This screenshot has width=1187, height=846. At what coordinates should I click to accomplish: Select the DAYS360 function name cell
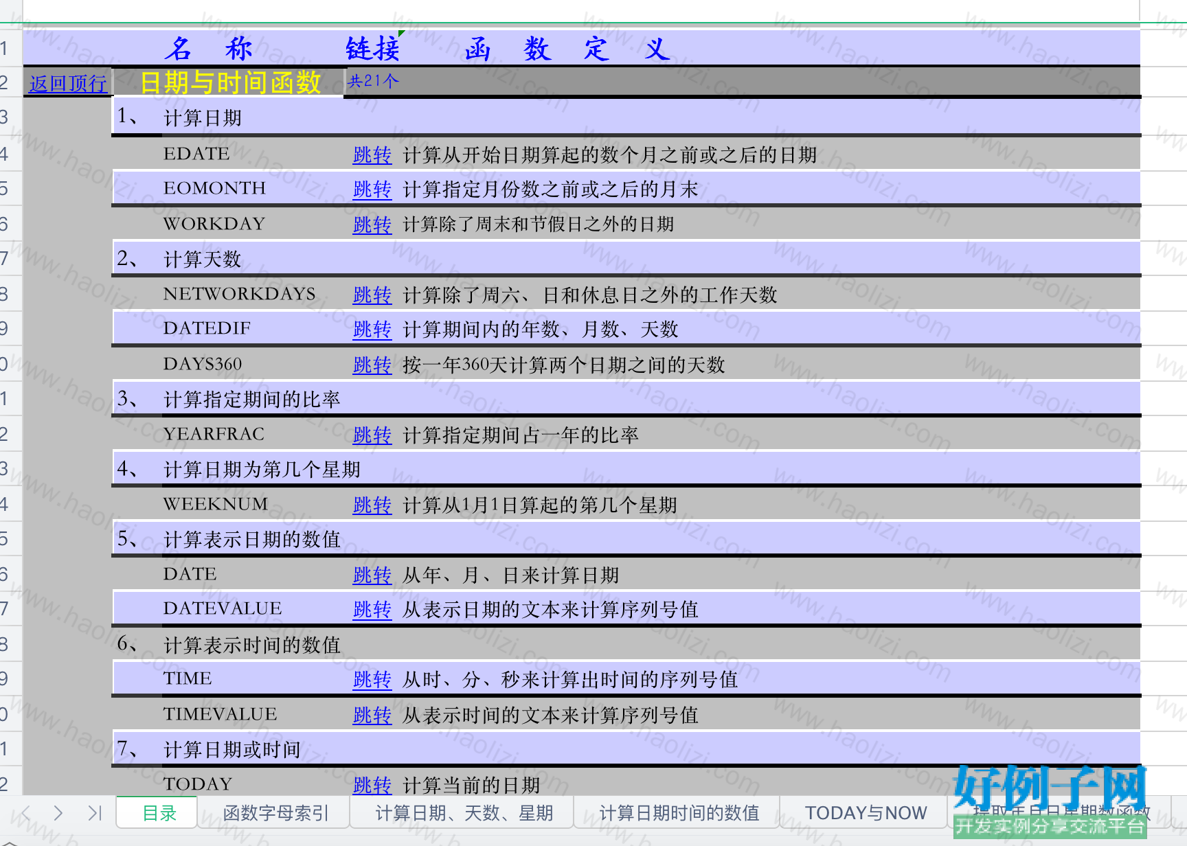[x=203, y=364]
